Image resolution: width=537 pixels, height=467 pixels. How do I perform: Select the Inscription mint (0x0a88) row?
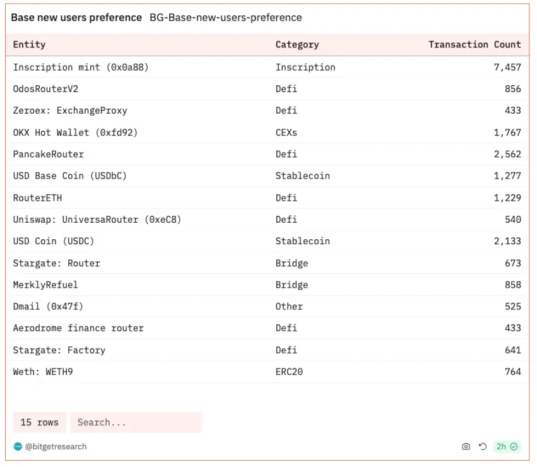click(x=81, y=67)
